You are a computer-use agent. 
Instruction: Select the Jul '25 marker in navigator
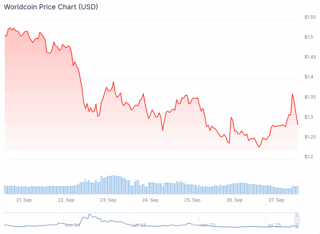click(274, 225)
